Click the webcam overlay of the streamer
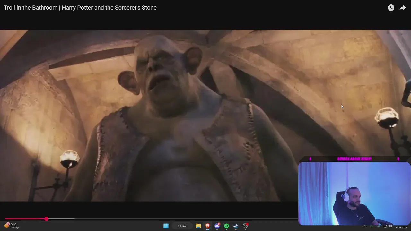The height and width of the screenshot is (231, 411). (x=354, y=193)
